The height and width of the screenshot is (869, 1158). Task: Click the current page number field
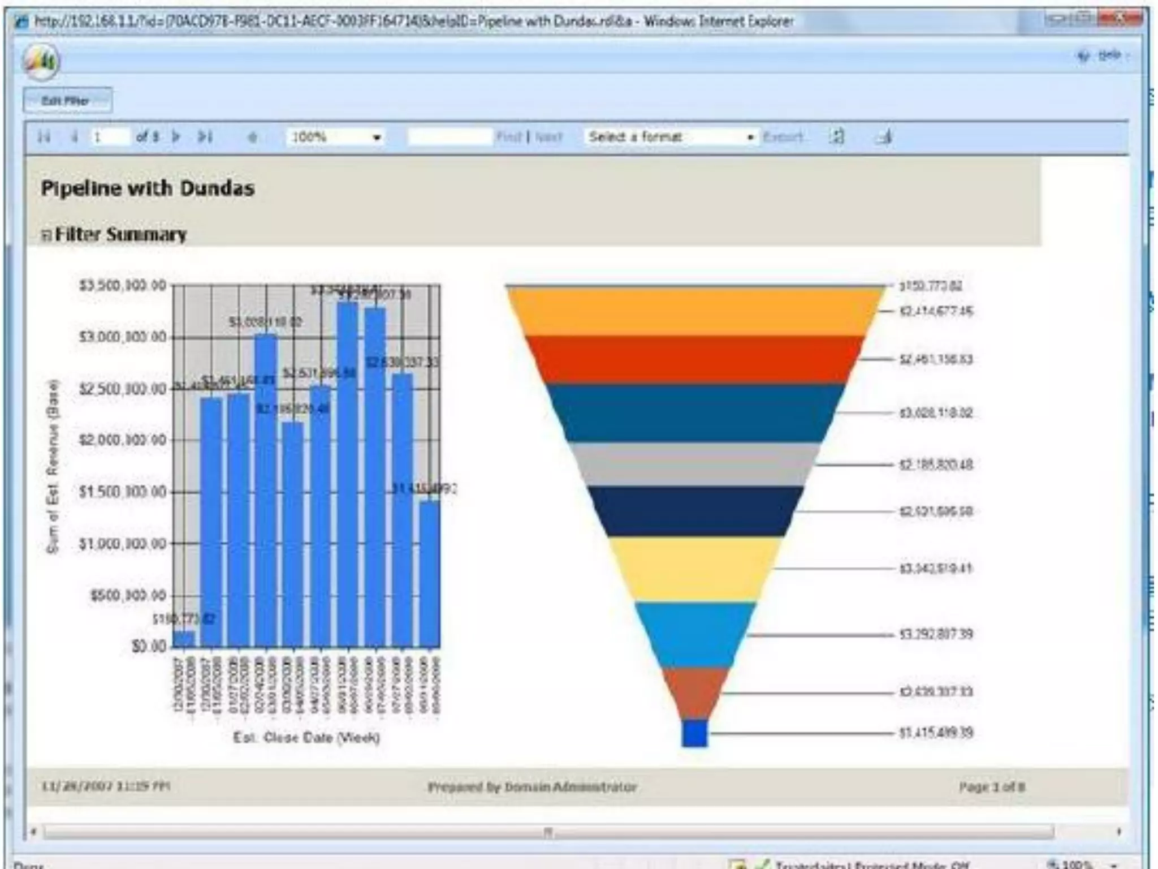pos(109,137)
